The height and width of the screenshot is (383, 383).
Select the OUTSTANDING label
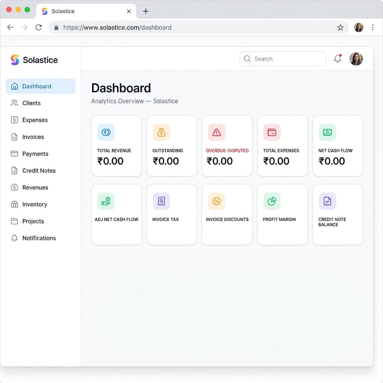point(168,150)
